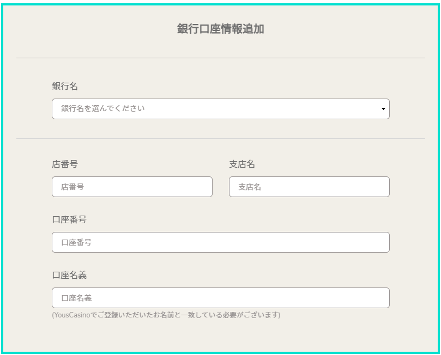
Task: Click the YousCasino name-match note below 口座名義
Action: click(166, 315)
